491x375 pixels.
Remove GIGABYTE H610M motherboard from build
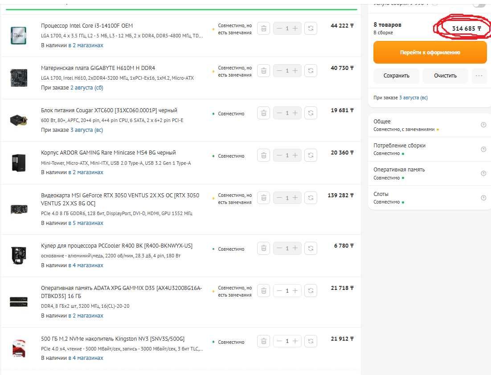tap(264, 71)
